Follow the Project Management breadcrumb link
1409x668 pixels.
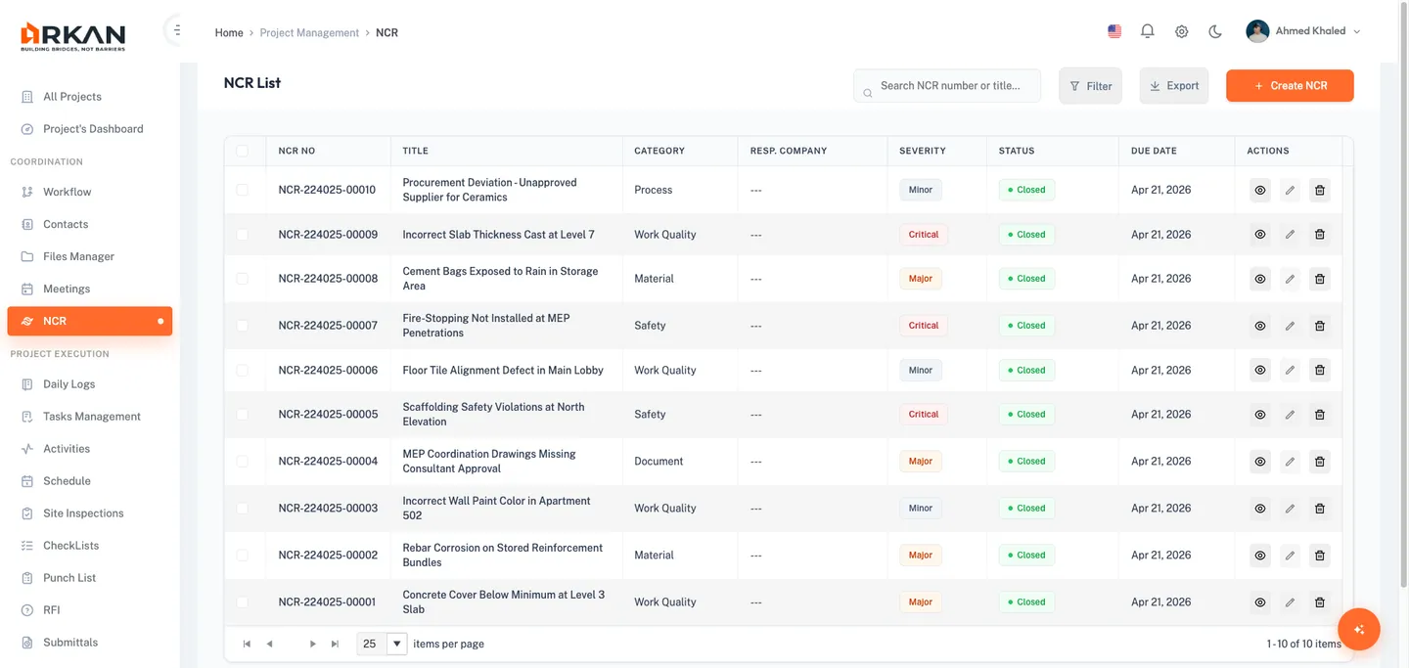click(309, 32)
